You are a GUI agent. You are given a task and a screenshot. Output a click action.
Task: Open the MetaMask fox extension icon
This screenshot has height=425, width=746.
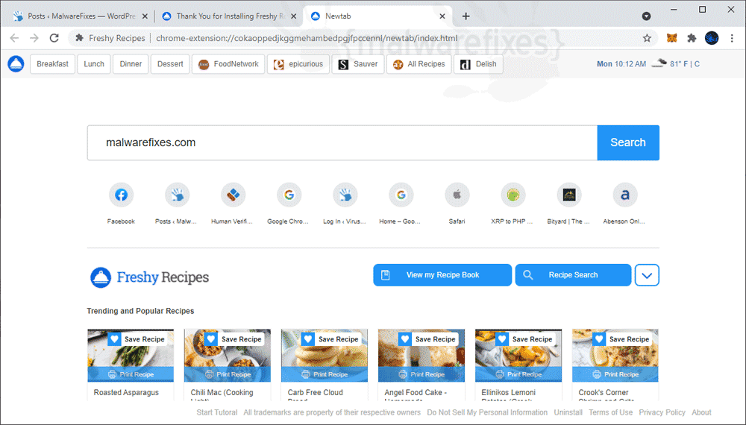pos(672,38)
